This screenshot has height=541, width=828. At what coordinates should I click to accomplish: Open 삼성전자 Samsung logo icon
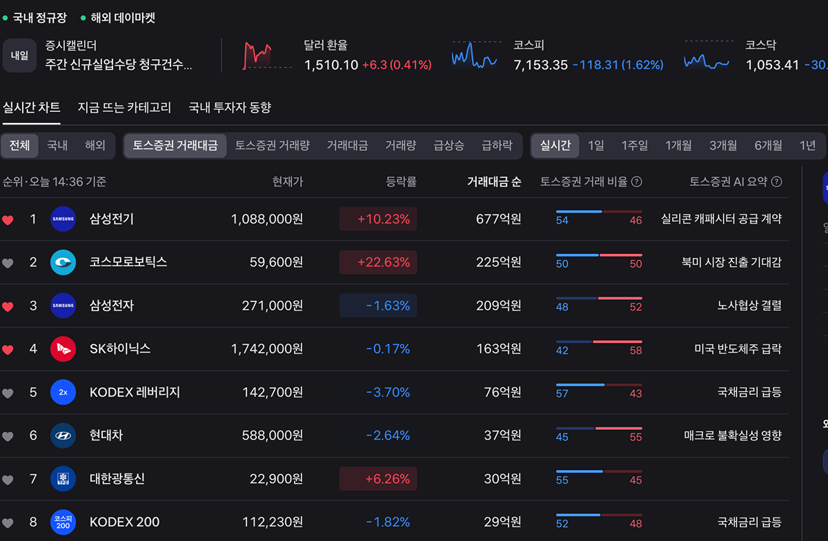(x=63, y=306)
